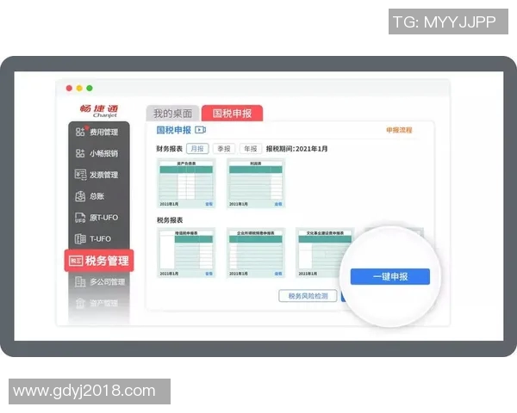Image resolution: width=517 pixels, height=413 pixels.
Task: Click the 国税申报 page heading
Action: [174, 130]
